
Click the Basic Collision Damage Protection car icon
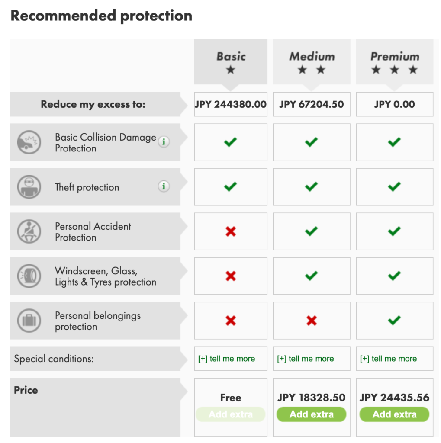(x=29, y=142)
